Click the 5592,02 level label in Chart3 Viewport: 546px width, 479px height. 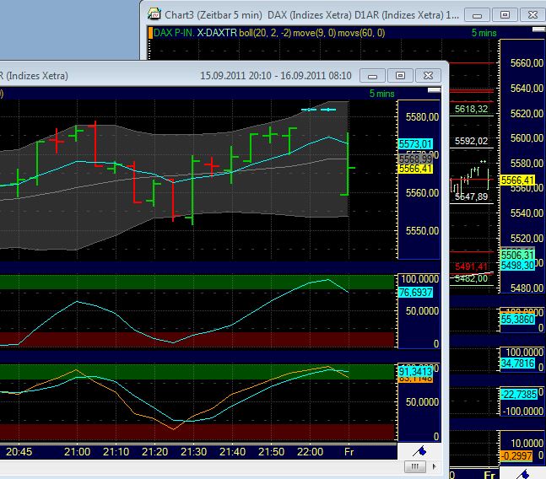[x=471, y=141]
